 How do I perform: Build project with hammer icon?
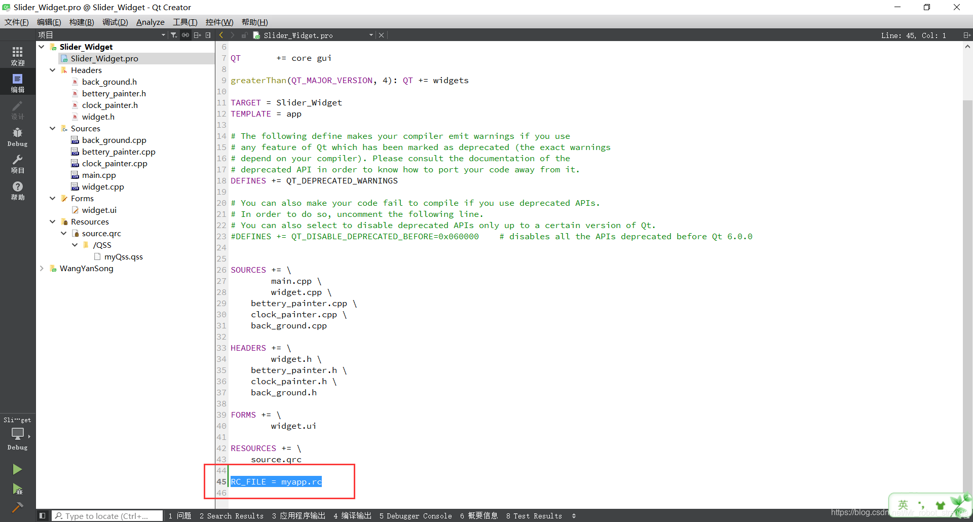pyautogui.click(x=17, y=507)
